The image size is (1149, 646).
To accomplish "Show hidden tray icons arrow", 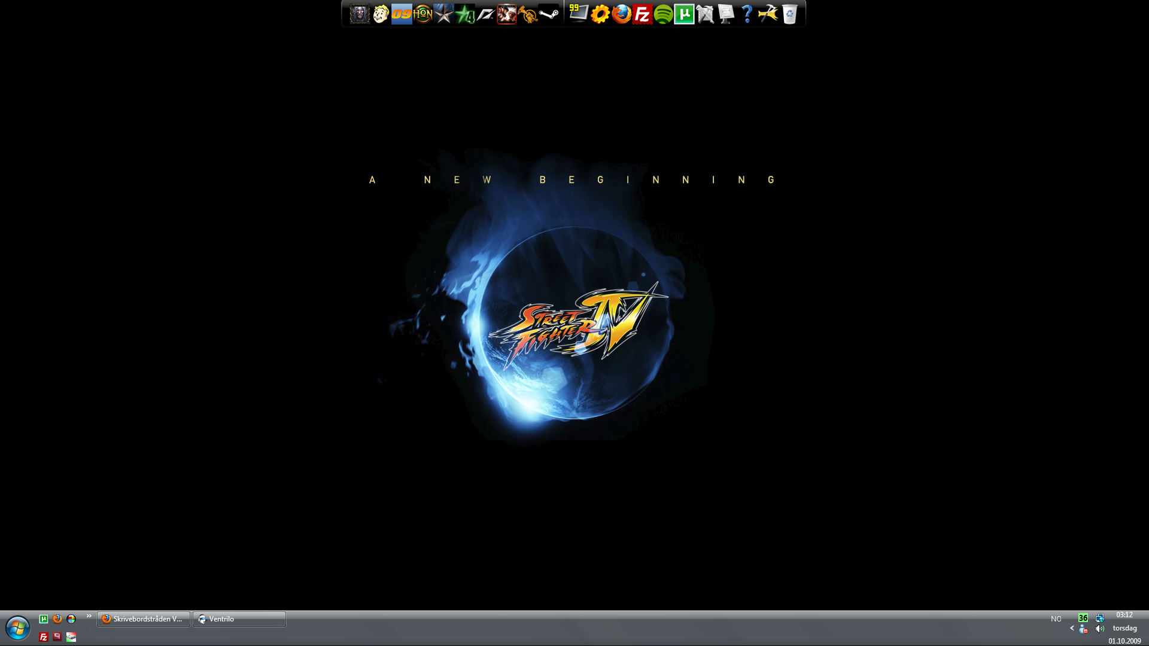I will coord(1072,628).
